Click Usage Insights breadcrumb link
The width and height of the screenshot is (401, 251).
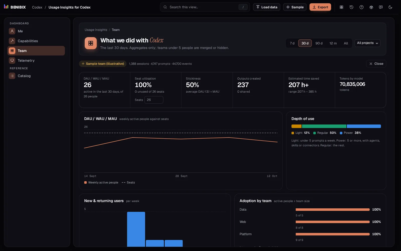pos(96,30)
